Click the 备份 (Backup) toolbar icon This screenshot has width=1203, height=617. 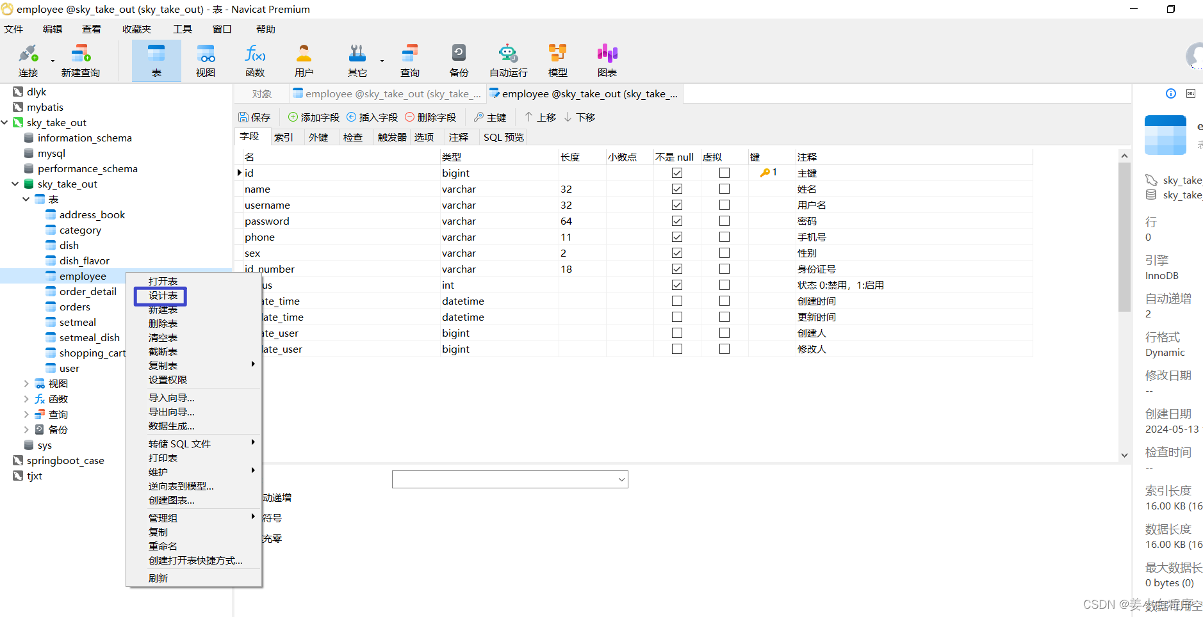coord(458,60)
